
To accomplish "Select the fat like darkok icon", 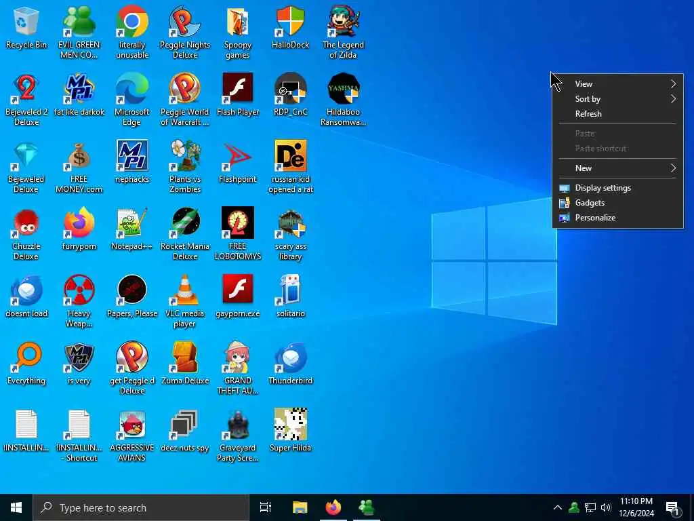I will pos(79,88).
